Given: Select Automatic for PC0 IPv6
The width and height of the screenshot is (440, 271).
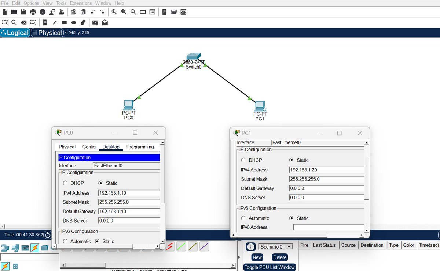Looking at the screenshot, I should pos(65,241).
